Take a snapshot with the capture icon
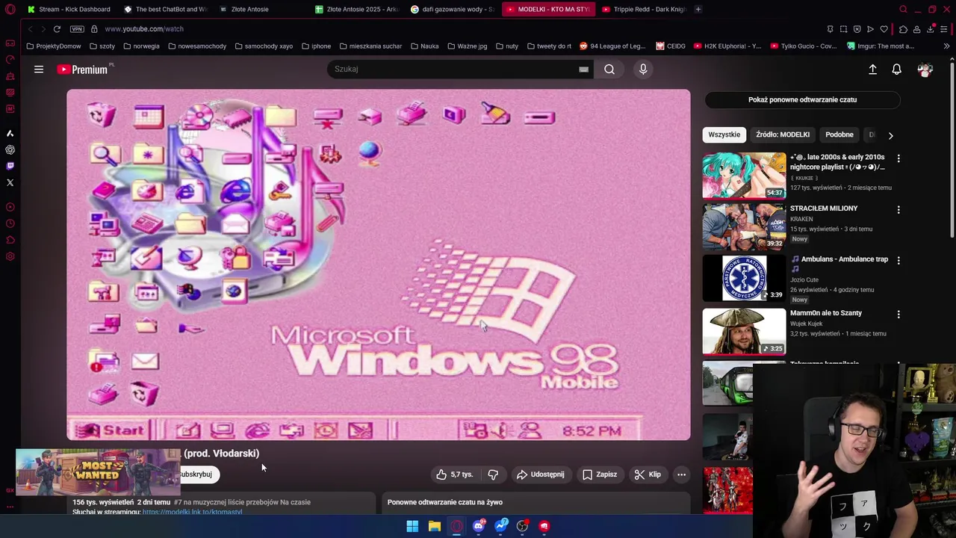The width and height of the screenshot is (956, 538). point(843,29)
